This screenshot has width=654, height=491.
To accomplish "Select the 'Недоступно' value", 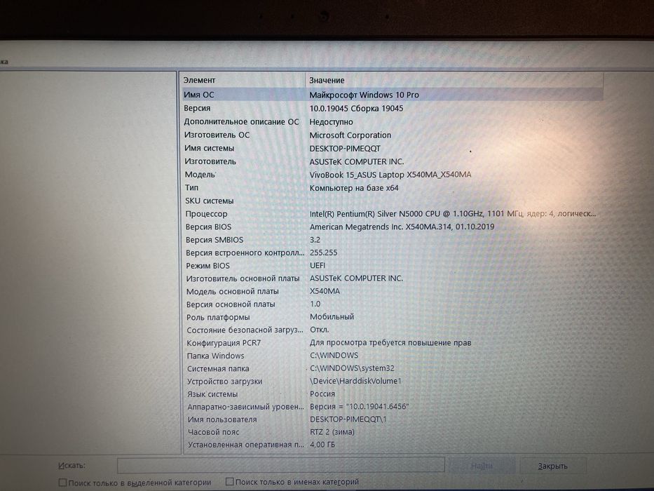I will coord(331,122).
